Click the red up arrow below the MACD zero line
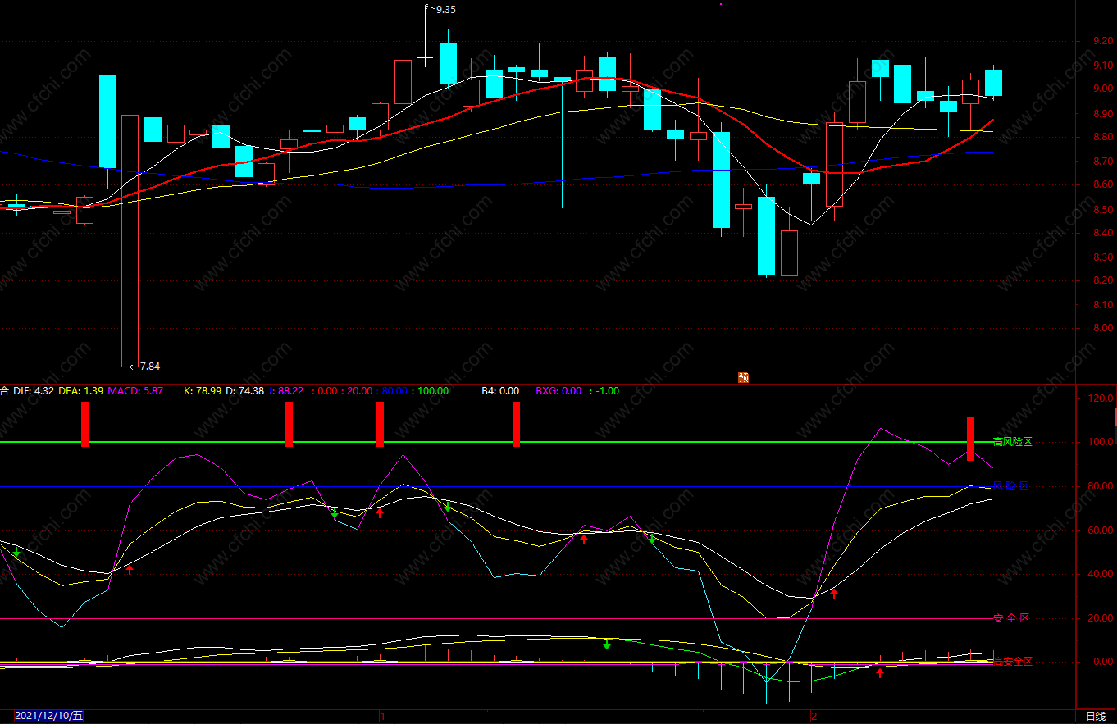Screen dimensions: 1117x724 (x=880, y=673)
